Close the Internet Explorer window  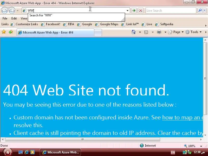(202, 2)
